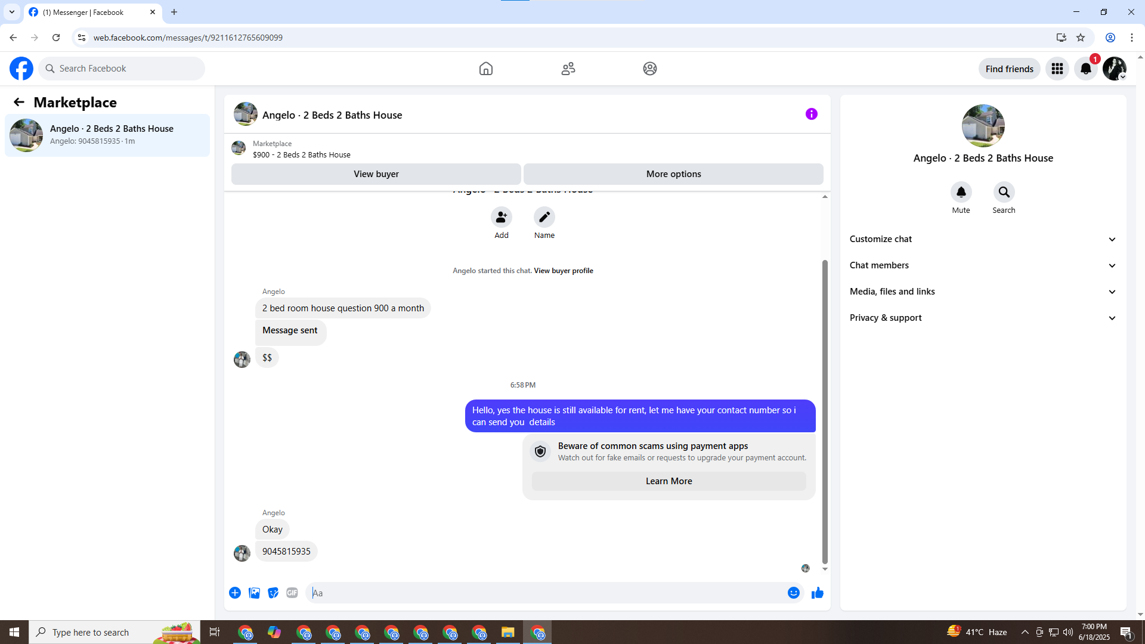Expand Chat members section
1145x644 pixels.
983,265
